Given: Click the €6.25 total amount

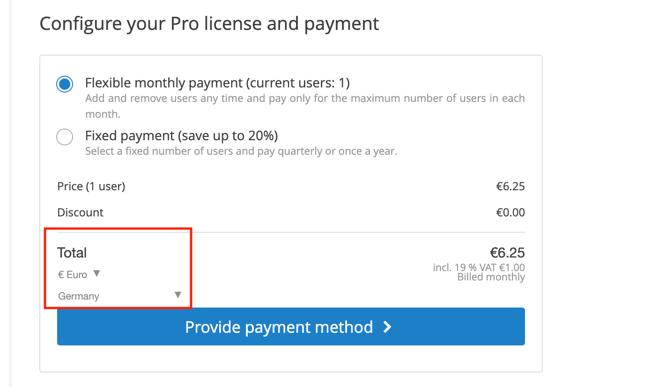Looking at the screenshot, I should point(507,252).
